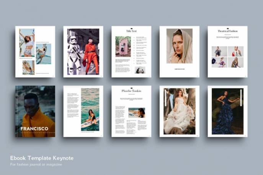Click the FRANCISCO cover title text
The image size is (263, 175).
(34, 129)
